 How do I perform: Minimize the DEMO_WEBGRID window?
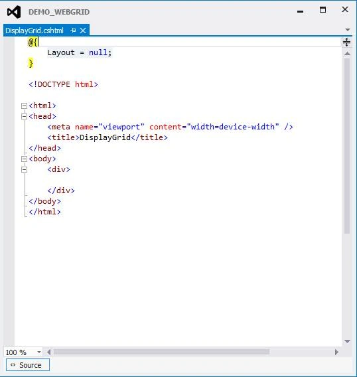click(300, 11)
